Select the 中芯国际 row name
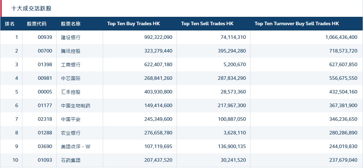This screenshot has width=363, height=168. (71, 78)
